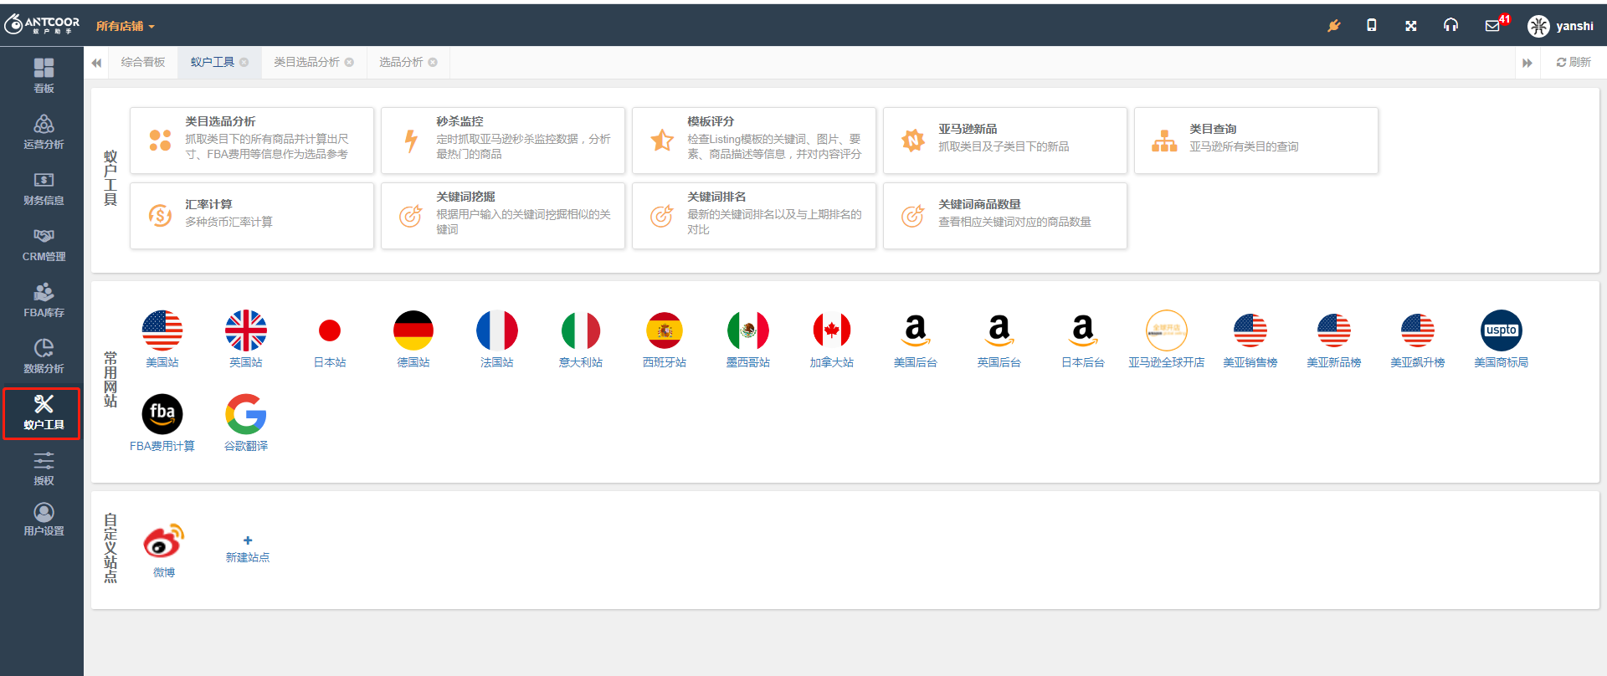Image resolution: width=1607 pixels, height=676 pixels.
Task: Click 新建站点 to add a site
Action: tap(248, 550)
